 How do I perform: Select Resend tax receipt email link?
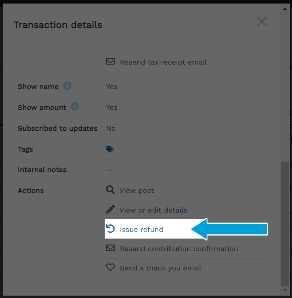pos(163,62)
